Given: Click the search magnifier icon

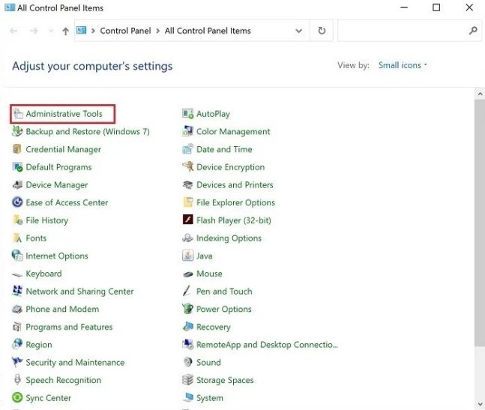Looking at the screenshot, I should [472, 31].
